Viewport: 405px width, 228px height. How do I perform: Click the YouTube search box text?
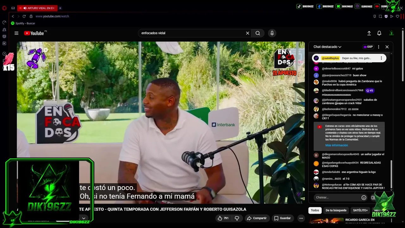point(153,33)
